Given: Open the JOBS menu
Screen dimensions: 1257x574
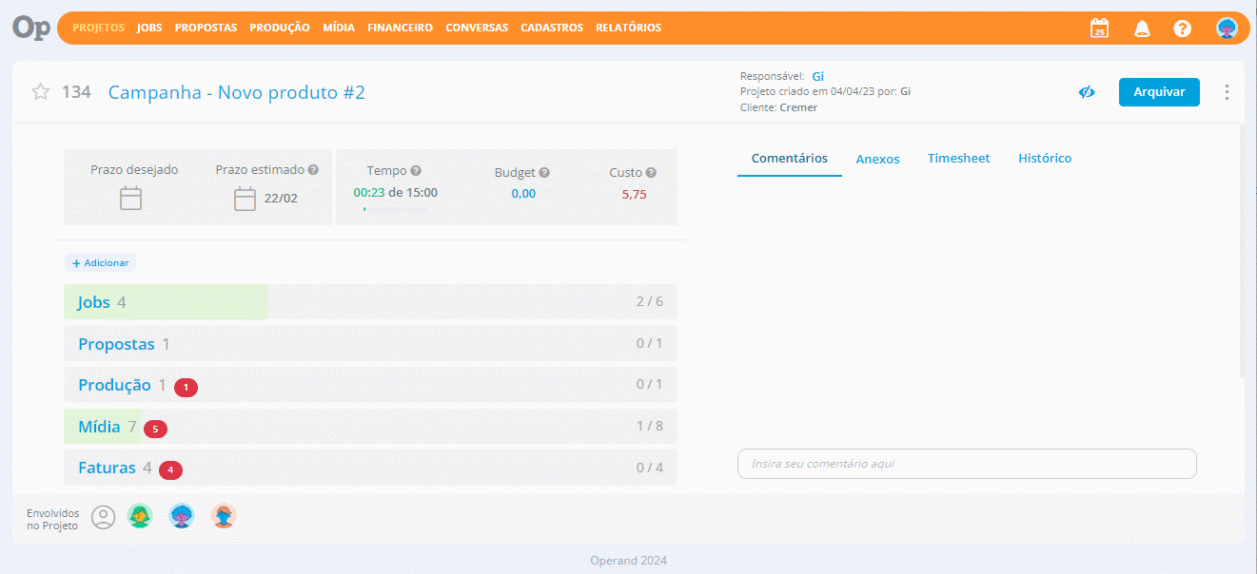Looking at the screenshot, I should click(x=149, y=28).
